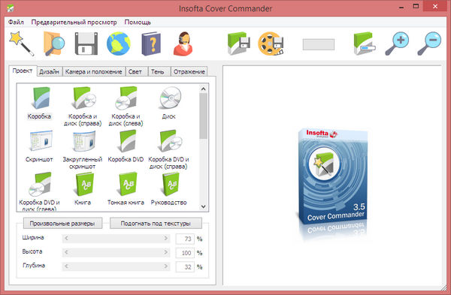Pick the Руководство template

click(169, 188)
